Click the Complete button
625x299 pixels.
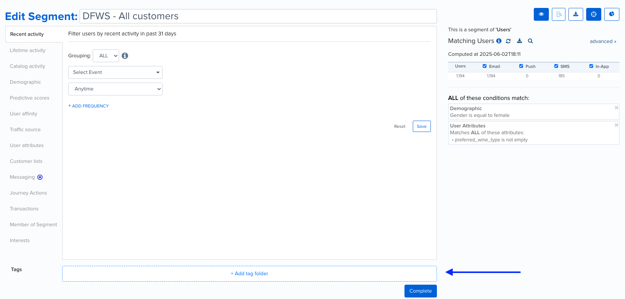click(420, 291)
